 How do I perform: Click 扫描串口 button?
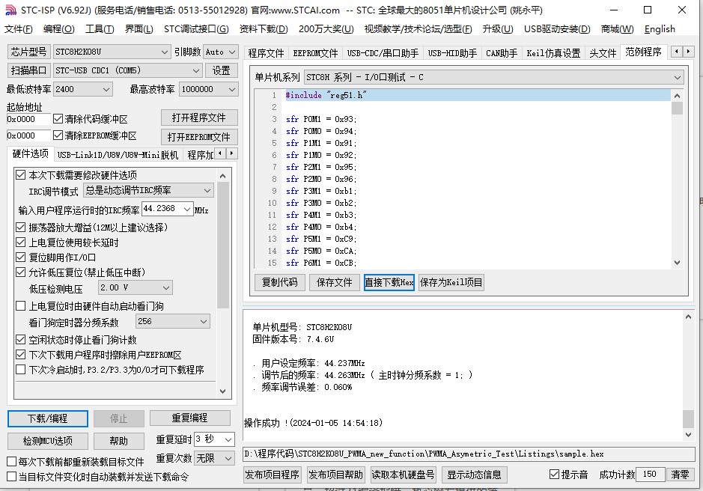pyautogui.click(x=28, y=70)
